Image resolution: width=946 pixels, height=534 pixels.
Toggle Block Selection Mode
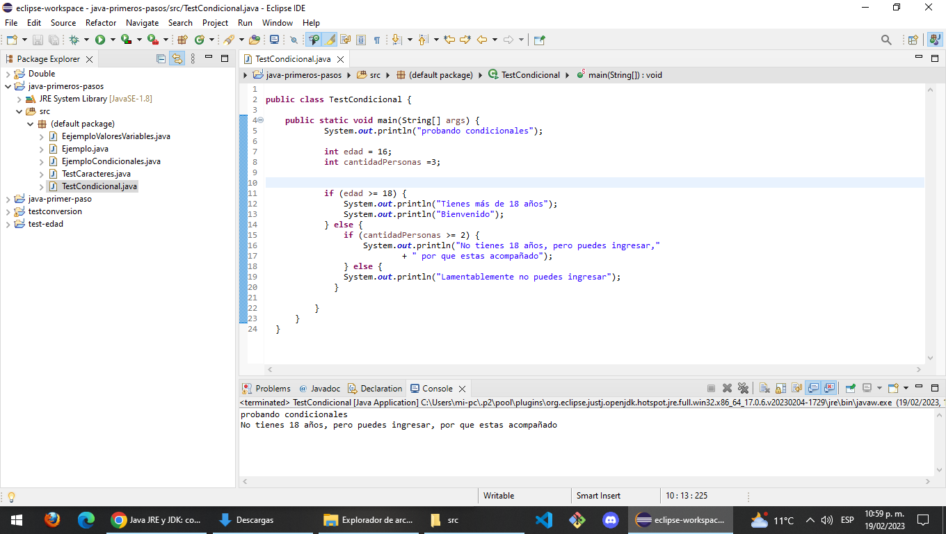click(x=361, y=40)
